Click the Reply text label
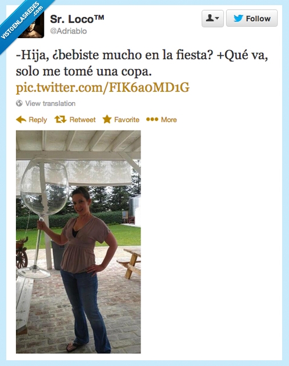This screenshot has width=289, height=366. pyautogui.click(x=38, y=120)
